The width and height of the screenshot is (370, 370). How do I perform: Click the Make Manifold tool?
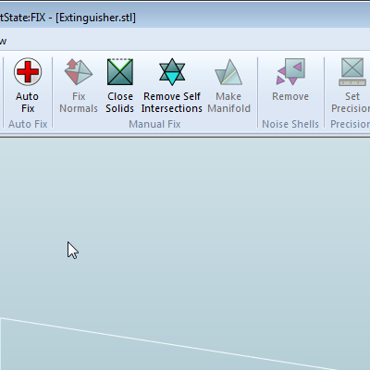point(228,85)
